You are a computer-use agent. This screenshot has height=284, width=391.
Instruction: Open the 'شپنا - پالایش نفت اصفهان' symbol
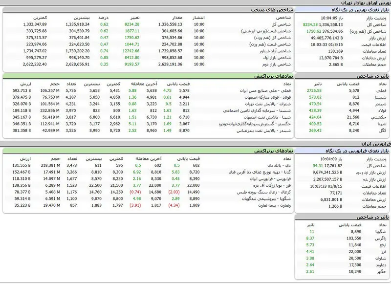point(267,117)
